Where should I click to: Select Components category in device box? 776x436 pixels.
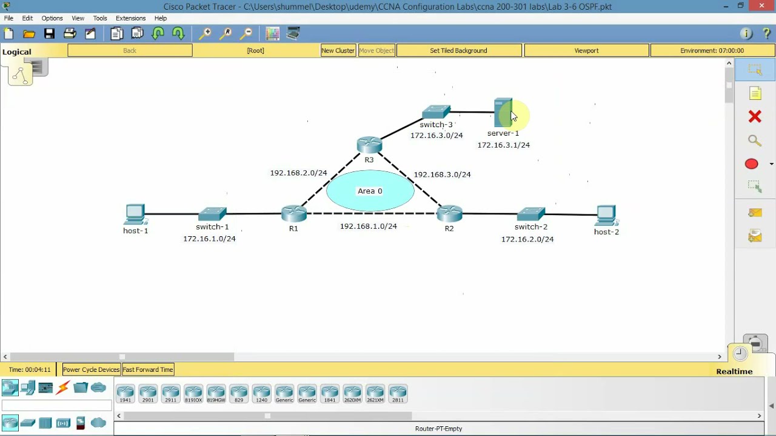[x=45, y=388]
